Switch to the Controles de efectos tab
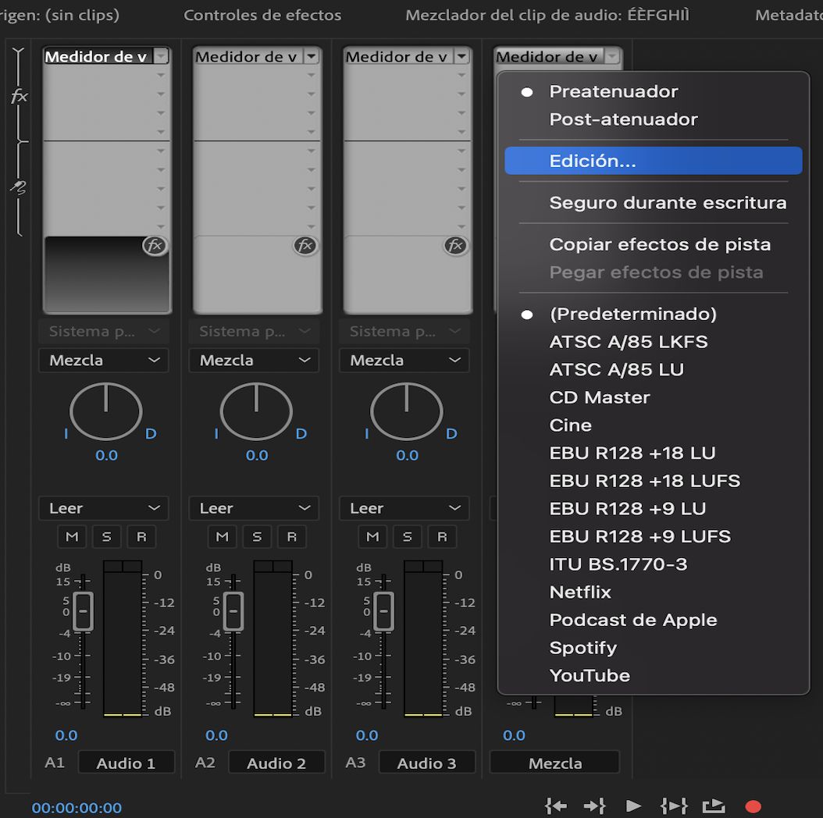This screenshot has width=823, height=818. coord(262,15)
